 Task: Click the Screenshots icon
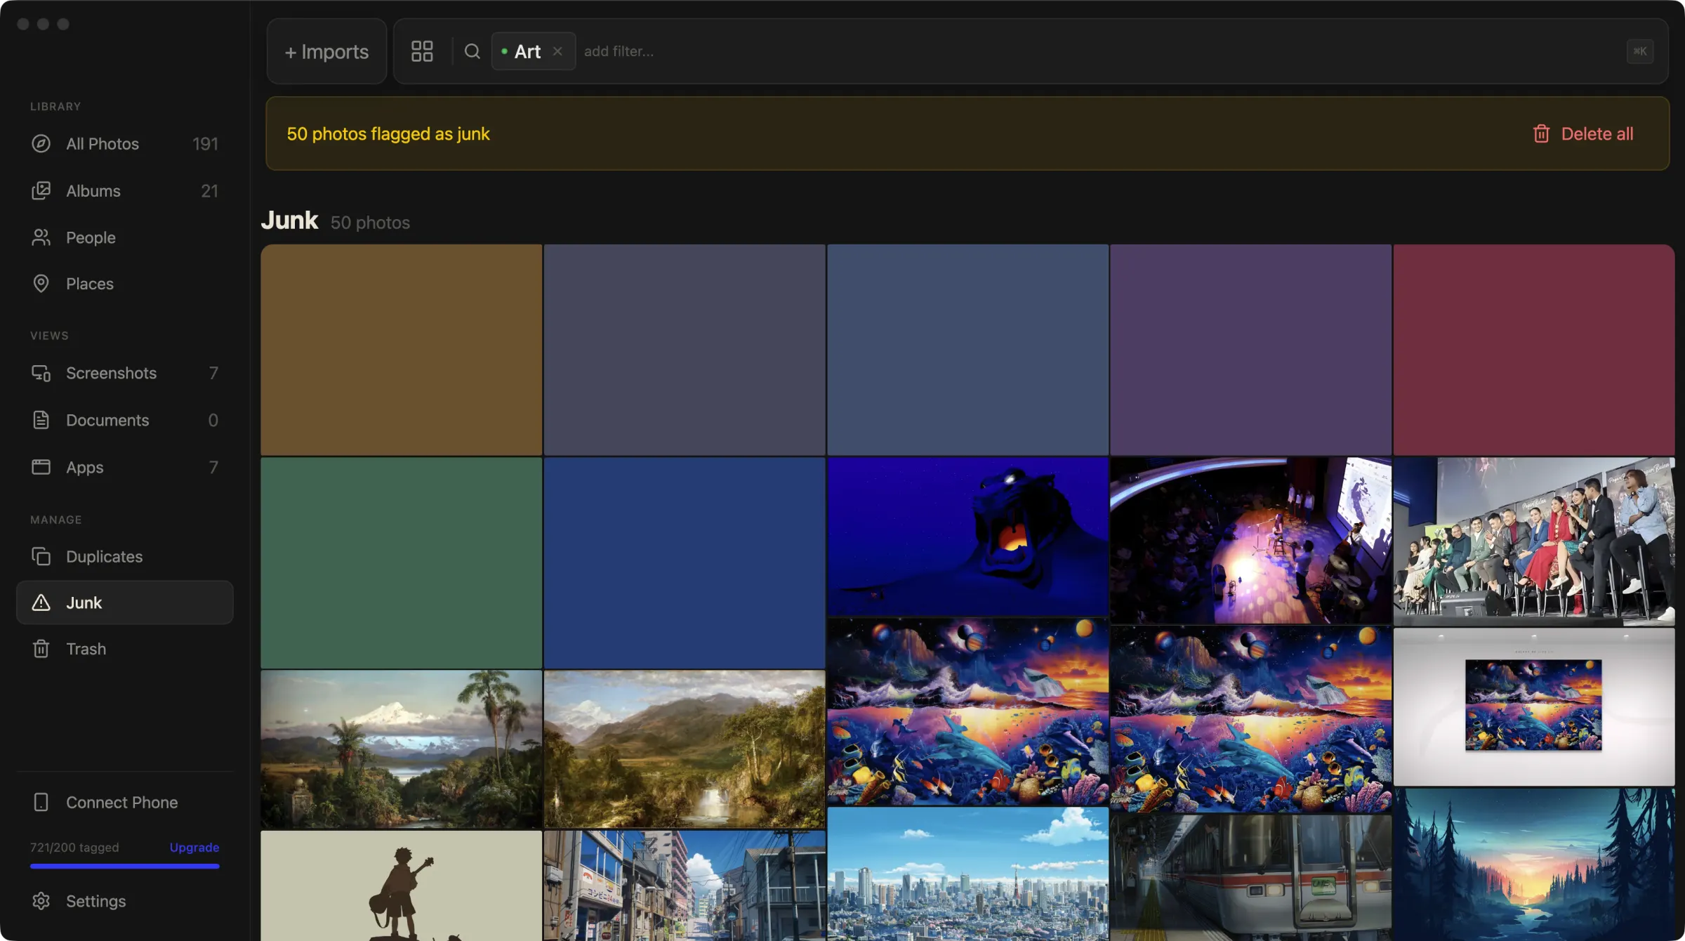coord(41,373)
